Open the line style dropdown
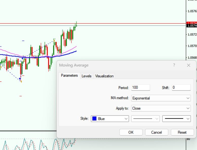 145,119
